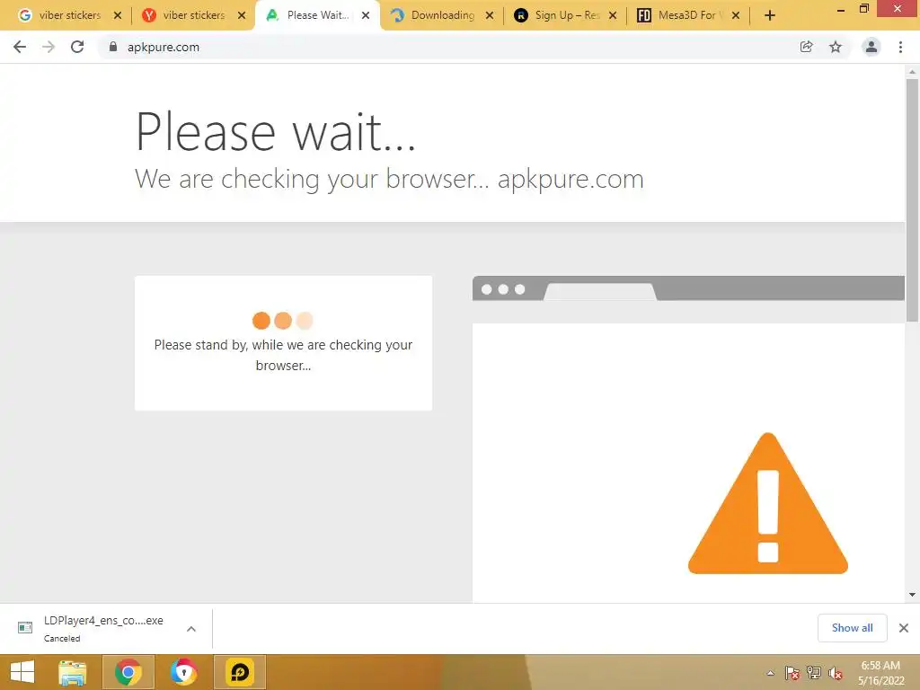The height and width of the screenshot is (690, 920).
Task: Click the orange warning triangle illustration
Action: [767, 503]
